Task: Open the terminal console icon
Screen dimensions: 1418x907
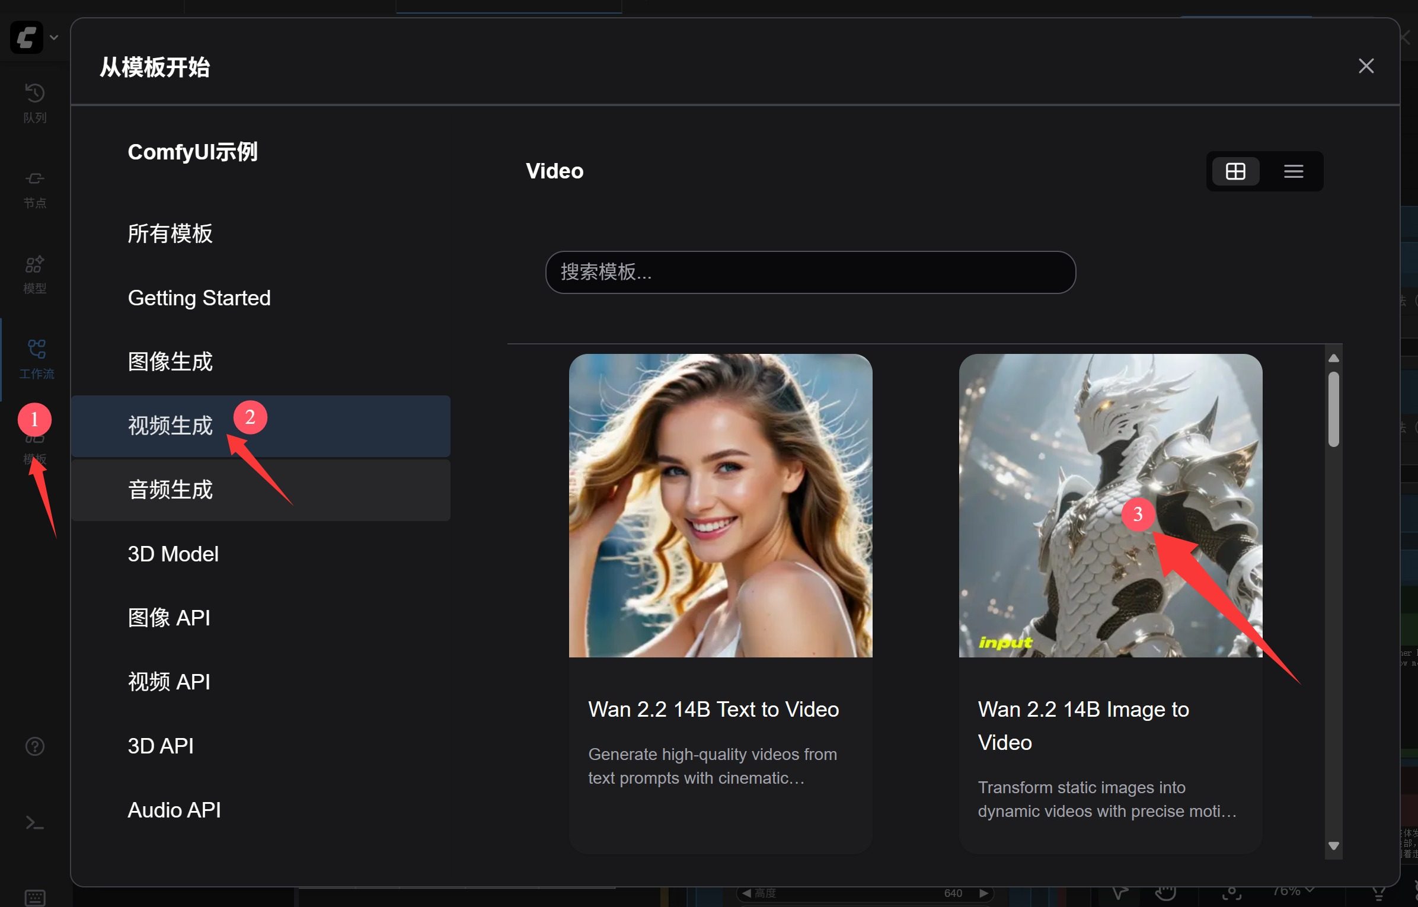Action: pos(35,823)
